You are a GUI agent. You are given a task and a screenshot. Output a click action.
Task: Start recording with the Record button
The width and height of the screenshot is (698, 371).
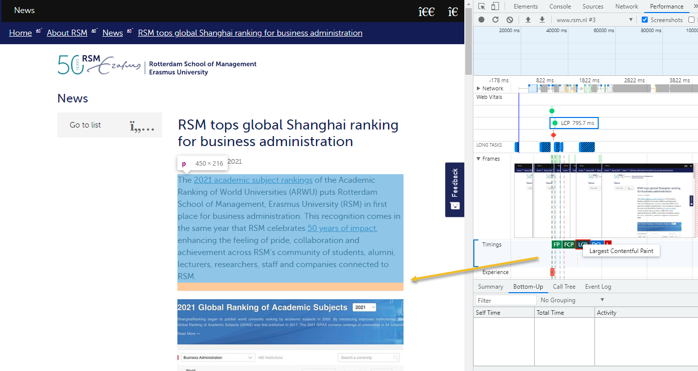(x=481, y=20)
